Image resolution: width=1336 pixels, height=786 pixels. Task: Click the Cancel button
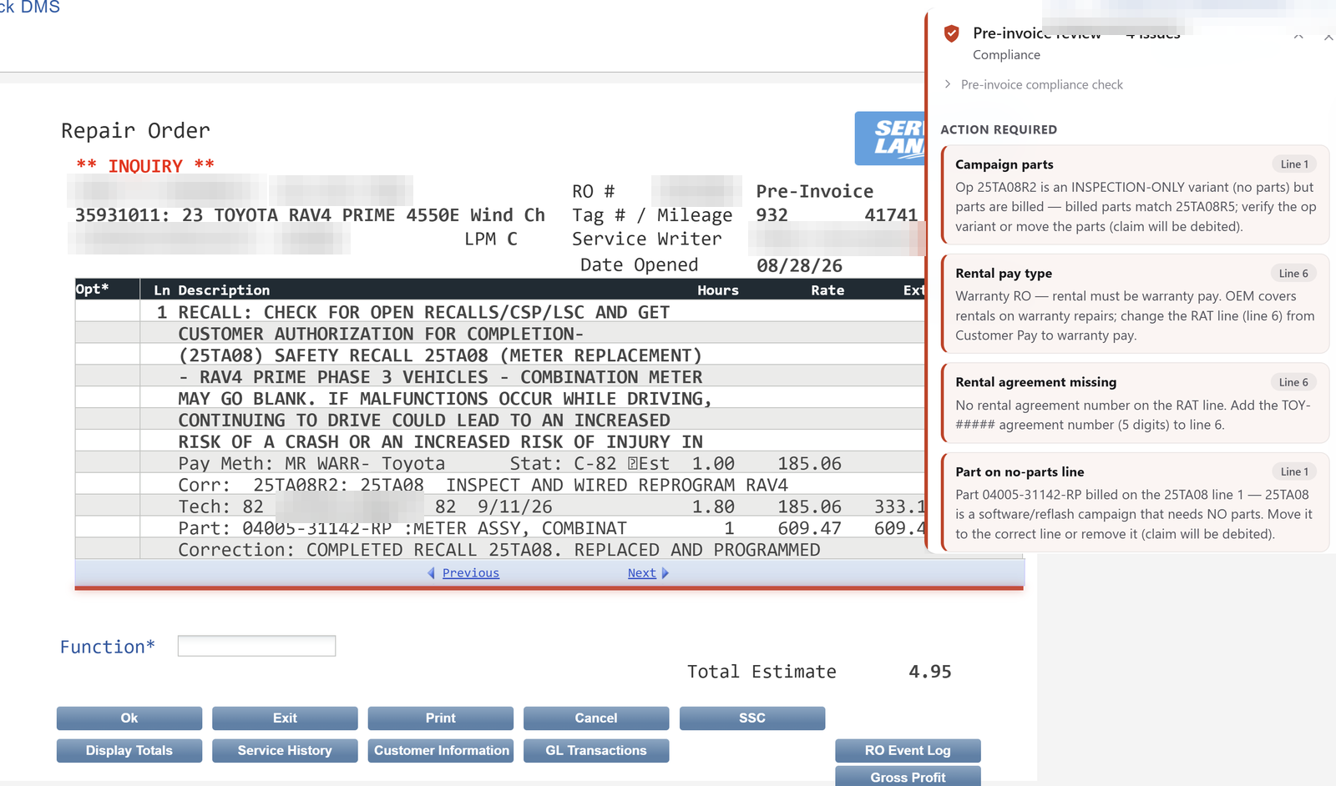(x=596, y=718)
